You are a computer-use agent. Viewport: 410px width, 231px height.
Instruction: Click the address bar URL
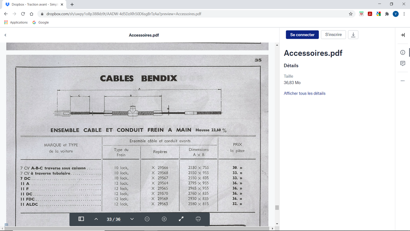[124, 14]
